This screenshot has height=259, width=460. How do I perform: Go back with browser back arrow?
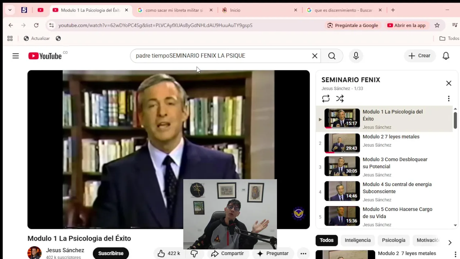tap(11, 25)
